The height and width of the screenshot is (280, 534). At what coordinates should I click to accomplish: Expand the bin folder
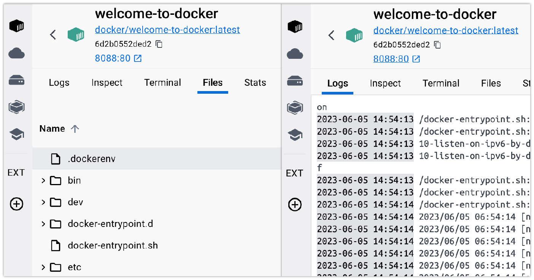pos(43,181)
